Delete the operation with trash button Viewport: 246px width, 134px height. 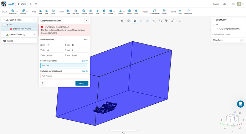[x=42, y=83]
